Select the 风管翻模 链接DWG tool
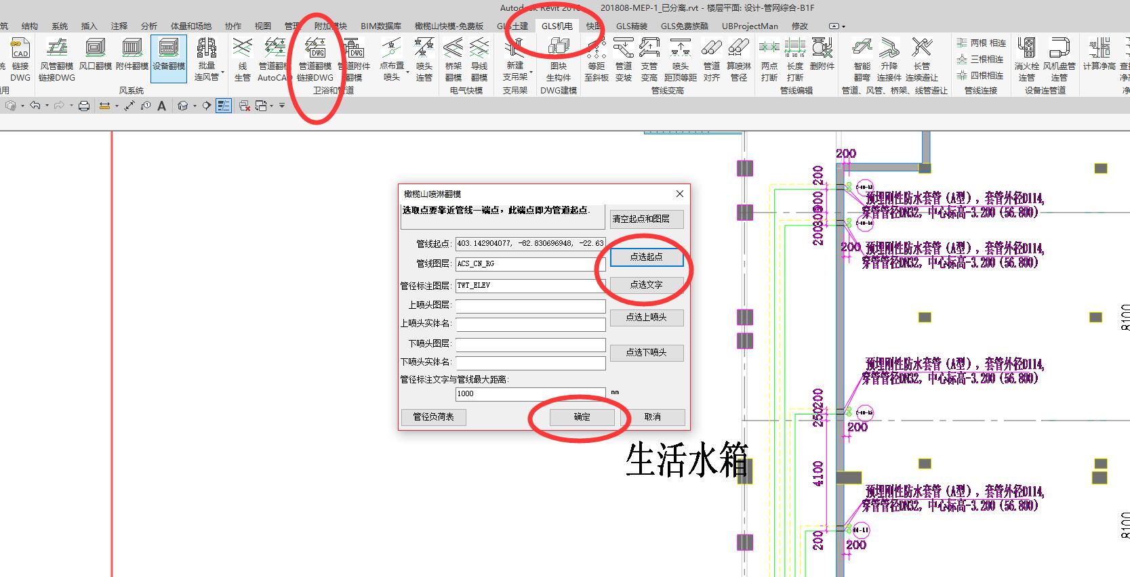1130x577 pixels. point(57,60)
